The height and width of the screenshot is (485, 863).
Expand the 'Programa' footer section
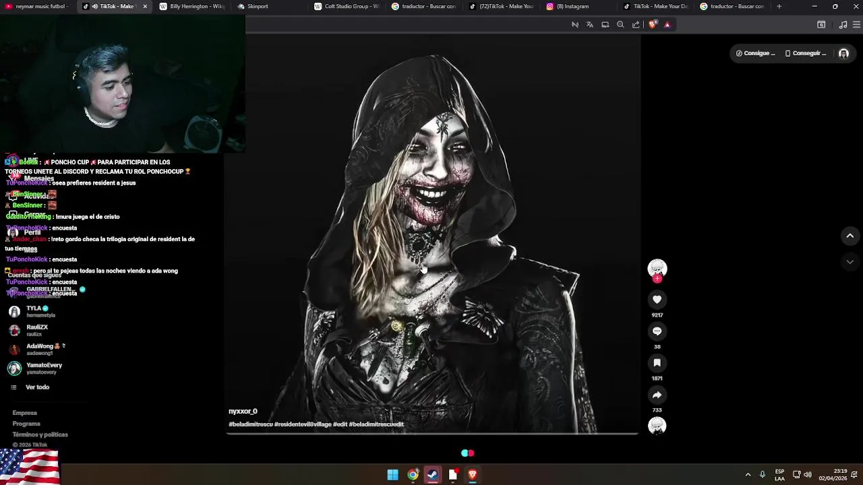tap(26, 424)
